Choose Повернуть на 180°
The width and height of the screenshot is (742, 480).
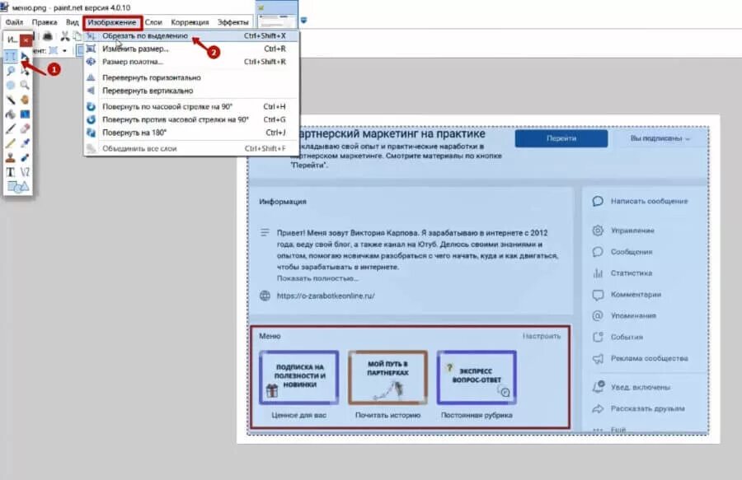click(x=191, y=133)
